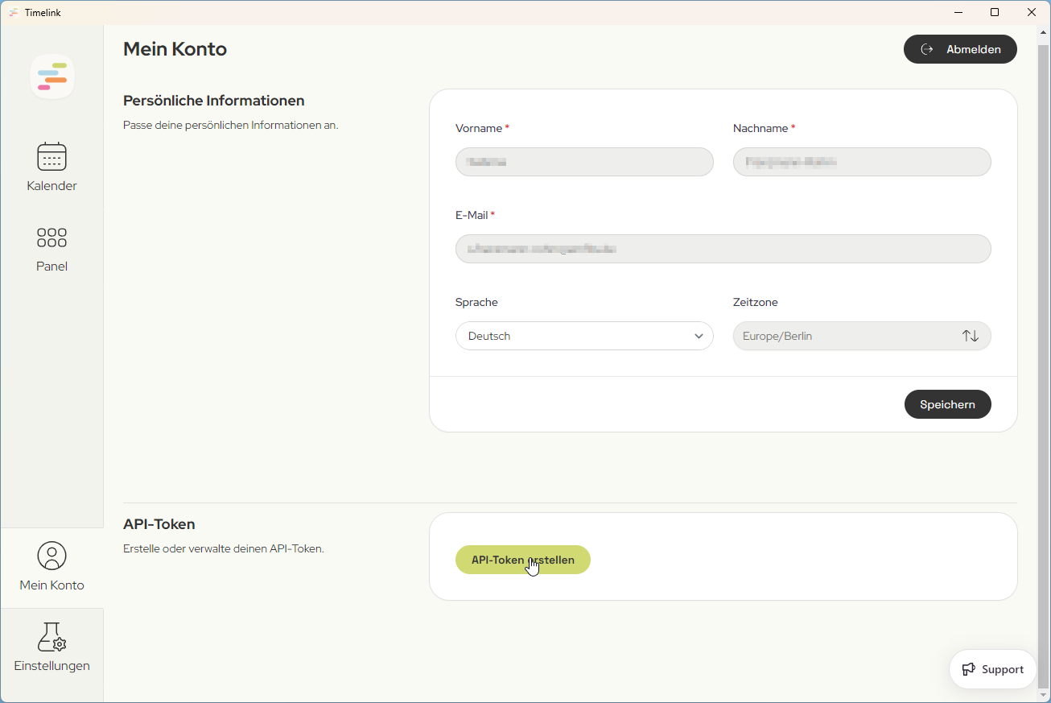This screenshot has width=1051, height=703.
Task: Click the Timelink title bar app icon
Action: 14,12
